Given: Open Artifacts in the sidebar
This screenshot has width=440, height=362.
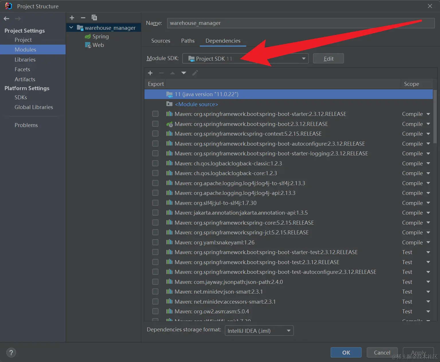Looking at the screenshot, I should click(25, 79).
